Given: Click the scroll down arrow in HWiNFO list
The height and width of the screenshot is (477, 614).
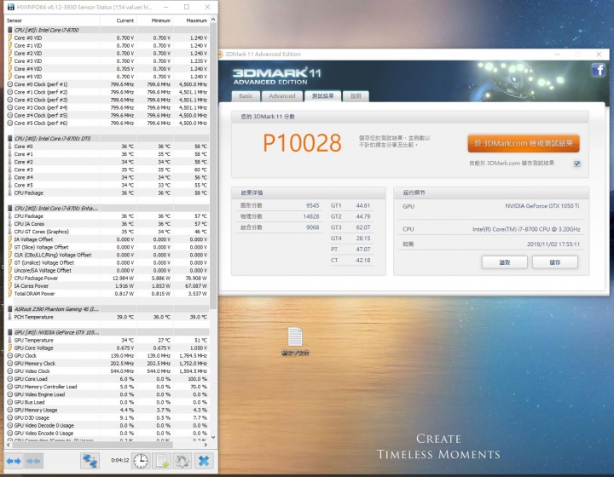Looking at the screenshot, I should pos(213,437).
